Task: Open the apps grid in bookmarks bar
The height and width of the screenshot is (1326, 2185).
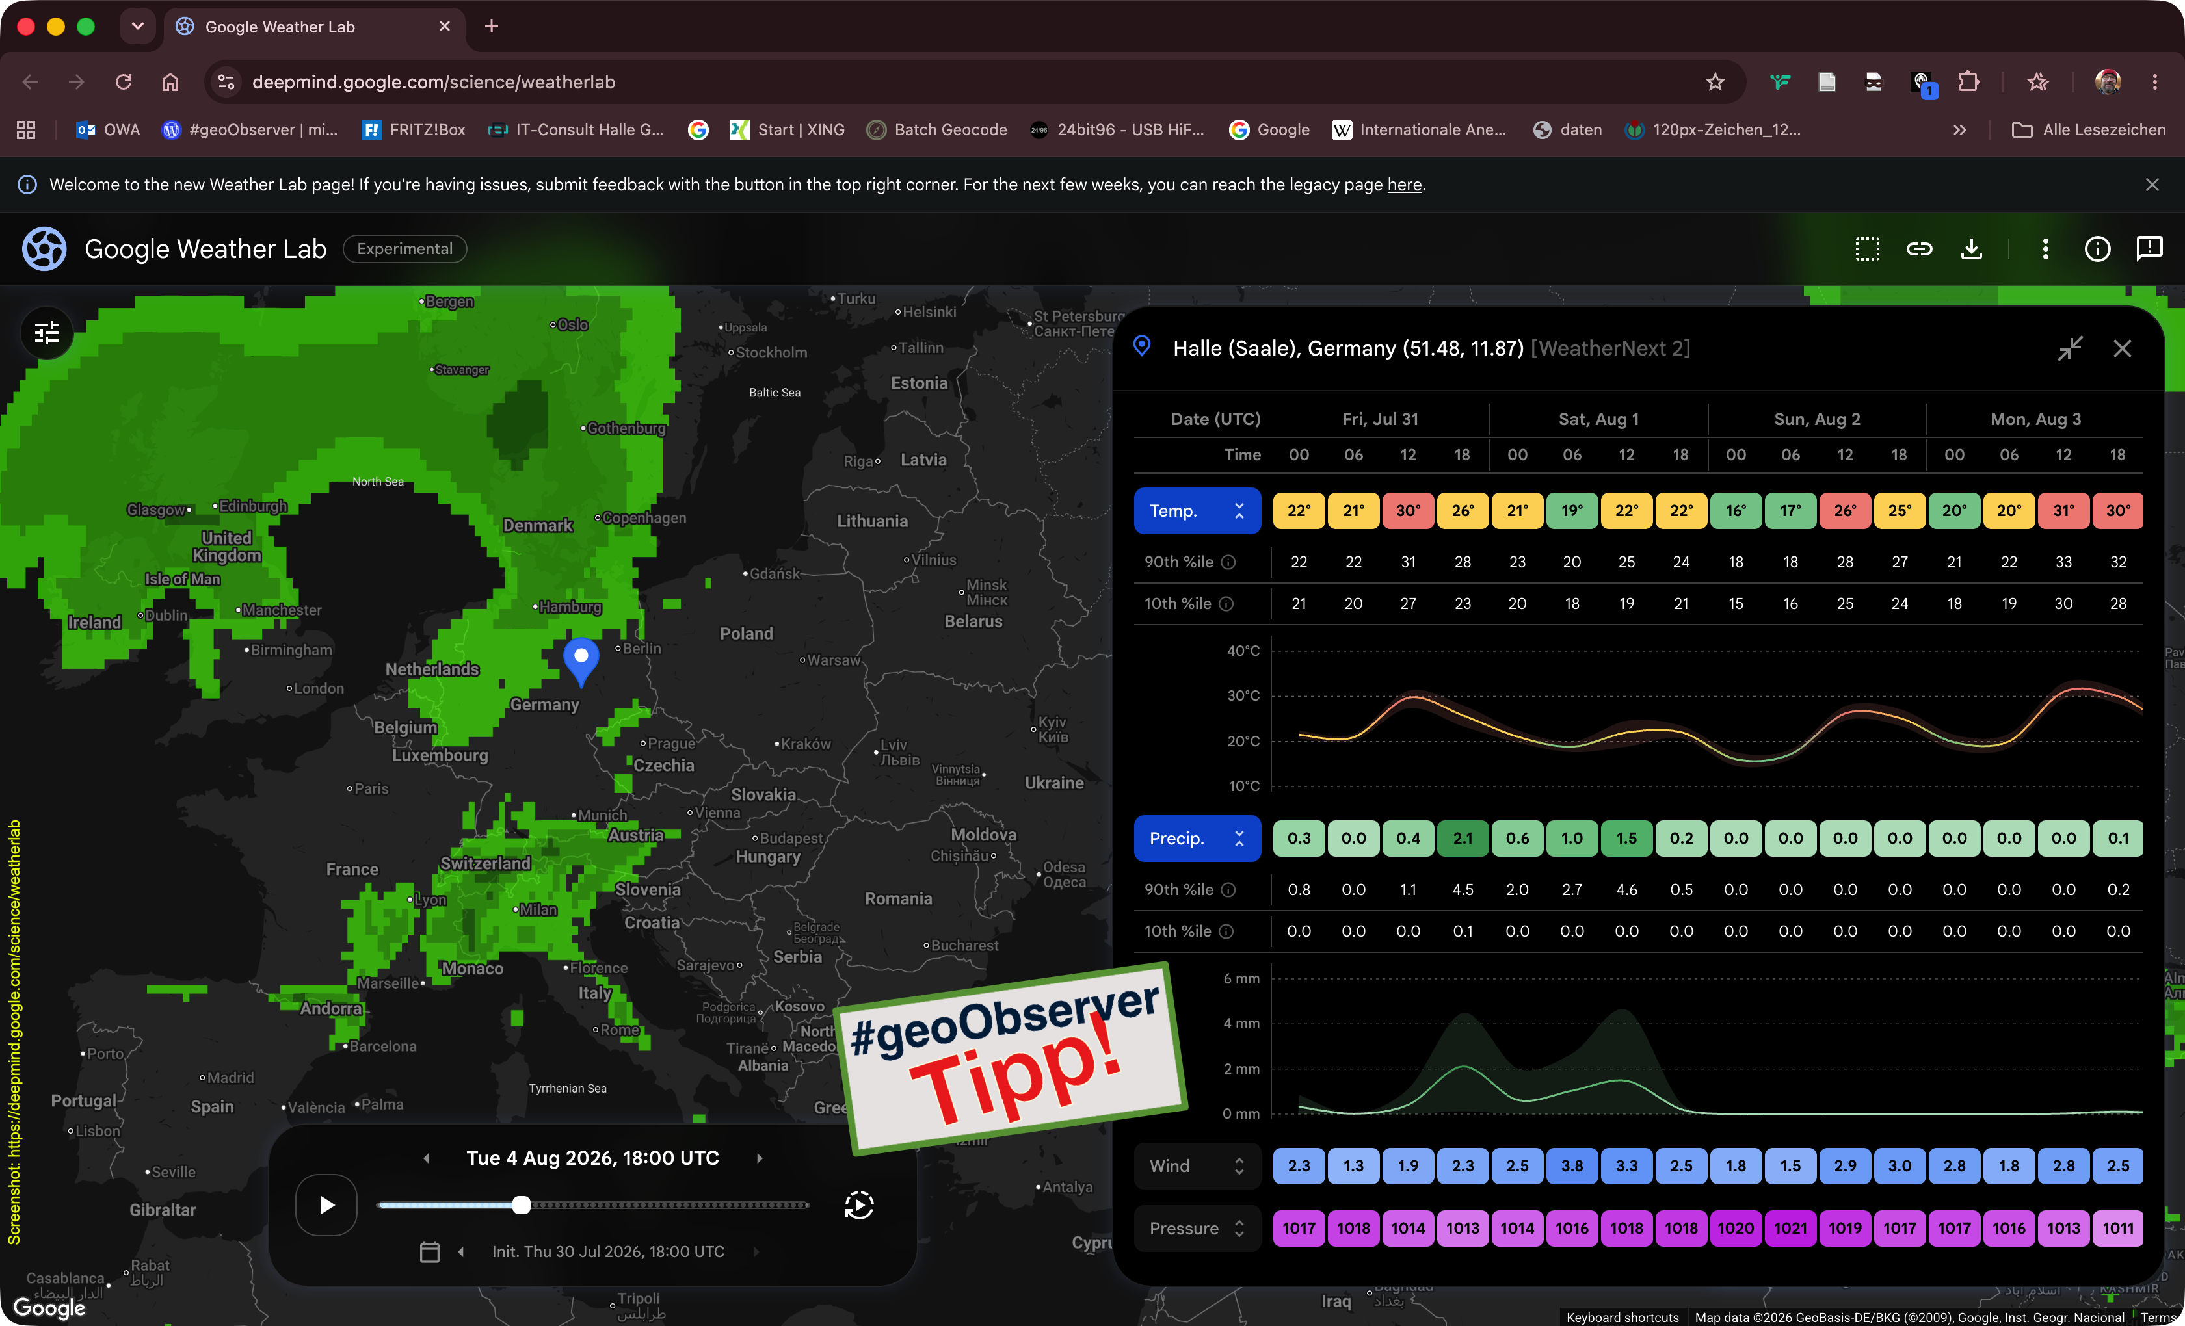Action: pyautogui.click(x=26, y=130)
